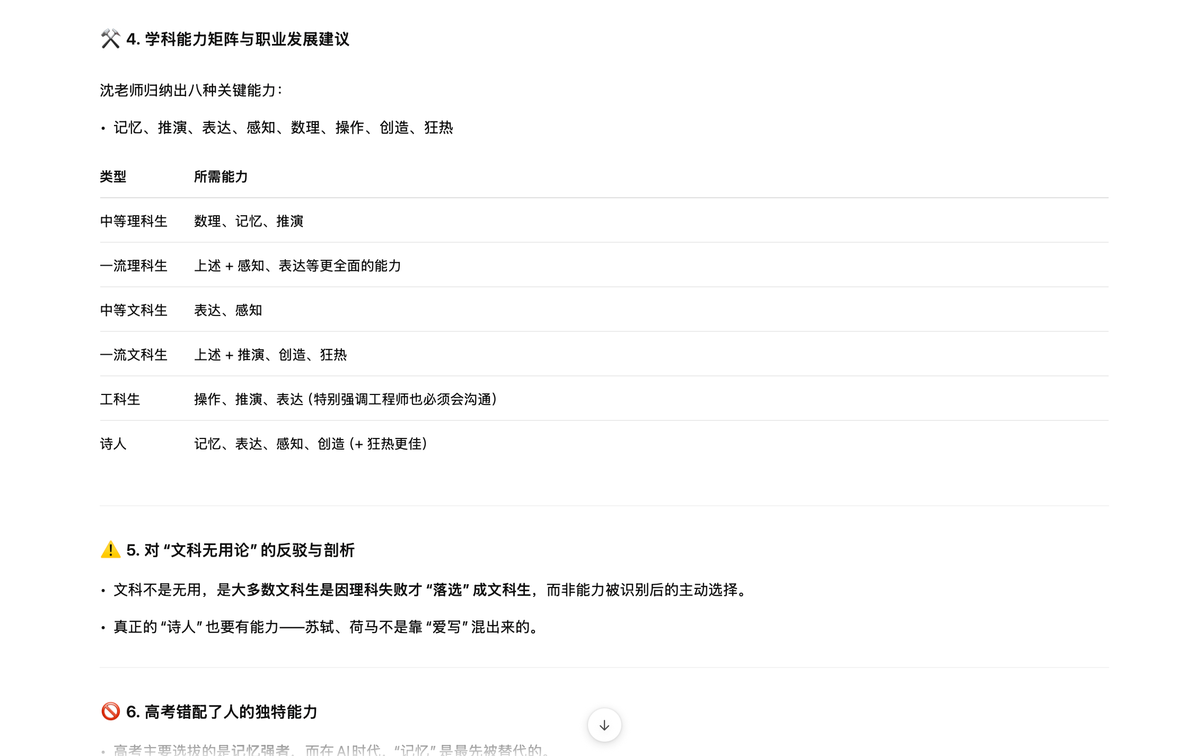1177x756 pixels.
Task: Click the sentence 沈老师归纳出八种关键能力
Action: [x=191, y=90]
